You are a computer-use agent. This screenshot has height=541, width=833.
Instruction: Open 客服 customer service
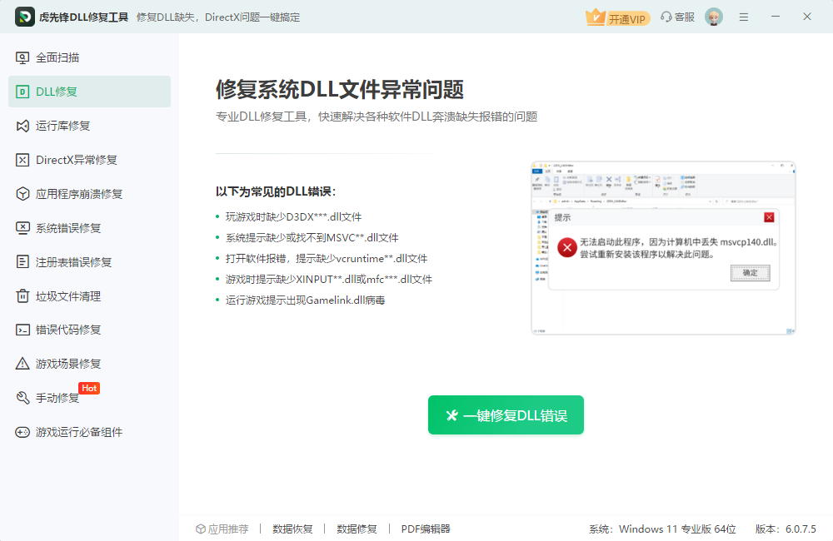click(x=677, y=17)
